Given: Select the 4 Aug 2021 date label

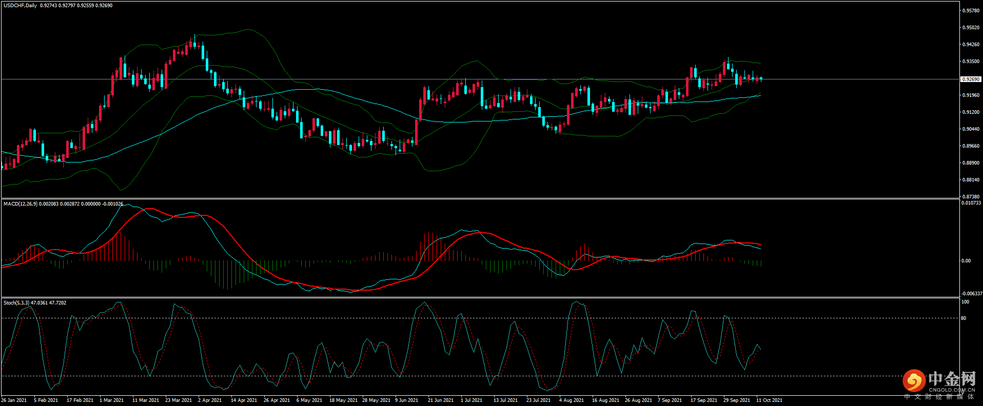Looking at the screenshot, I should point(571,400).
